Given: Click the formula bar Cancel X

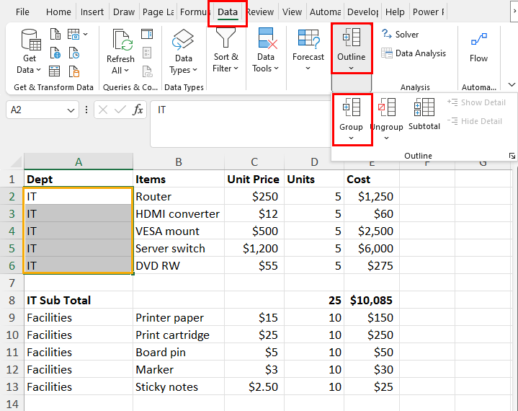Looking at the screenshot, I should [x=103, y=110].
